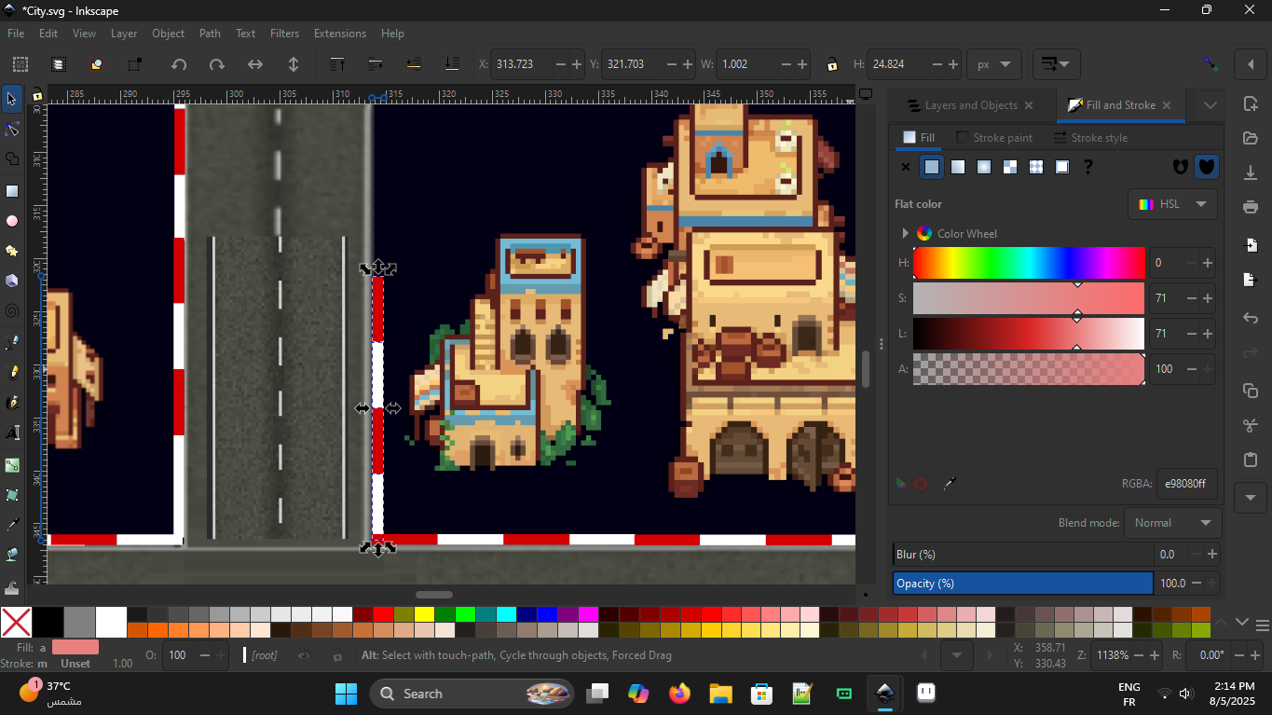Raise selection to top
This screenshot has height=715, width=1272.
click(337, 64)
